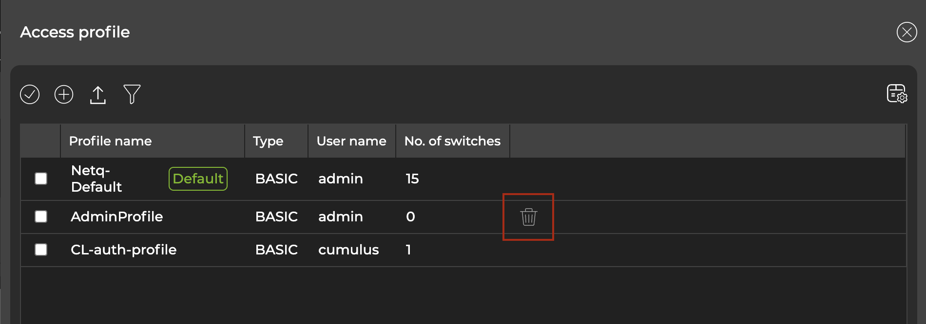Click the cumulus user name cell
The height and width of the screenshot is (324, 926).
[x=348, y=250]
